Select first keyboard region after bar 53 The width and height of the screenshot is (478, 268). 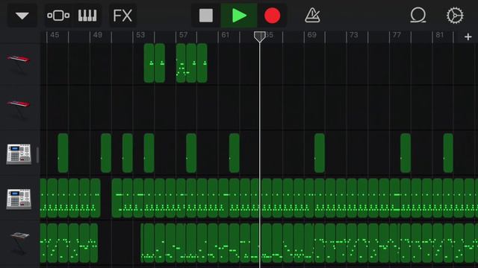(x=149, y=63)
